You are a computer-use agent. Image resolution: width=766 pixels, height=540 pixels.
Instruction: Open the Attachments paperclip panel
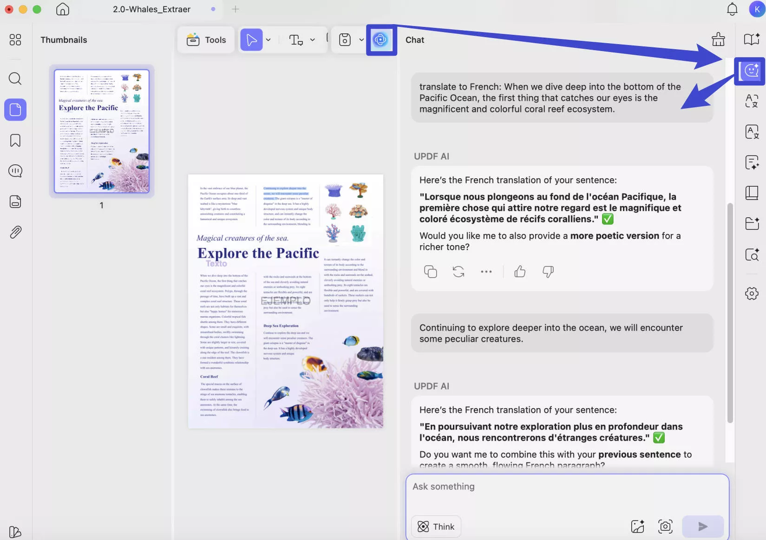coord(15,232)
